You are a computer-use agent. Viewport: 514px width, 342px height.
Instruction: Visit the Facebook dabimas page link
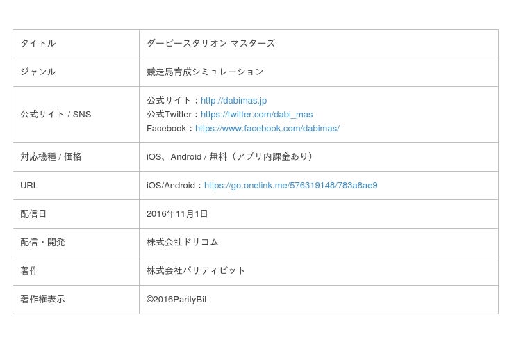coord(267,129)
